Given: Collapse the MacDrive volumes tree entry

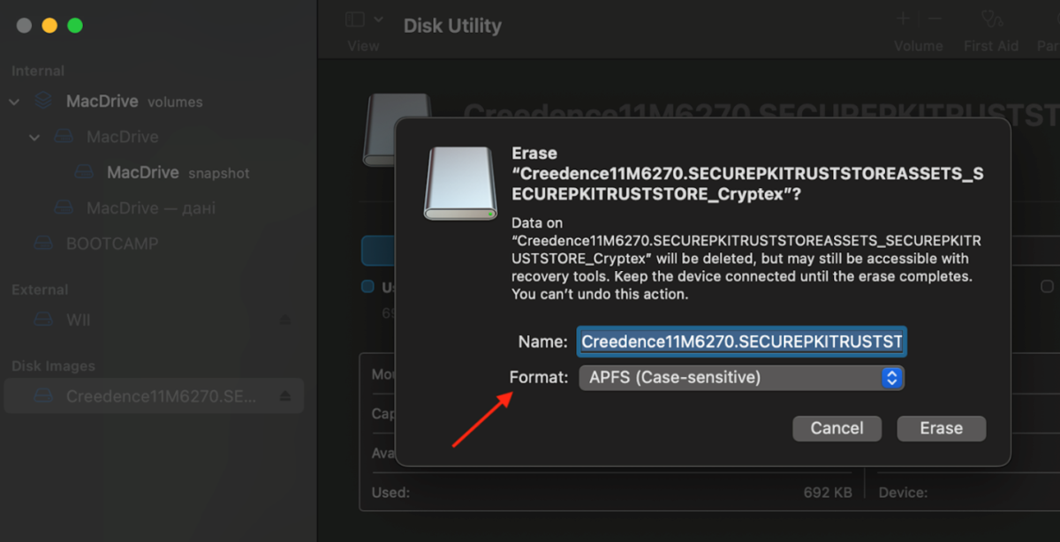Looking at the screenshot, I should (13, 101).
